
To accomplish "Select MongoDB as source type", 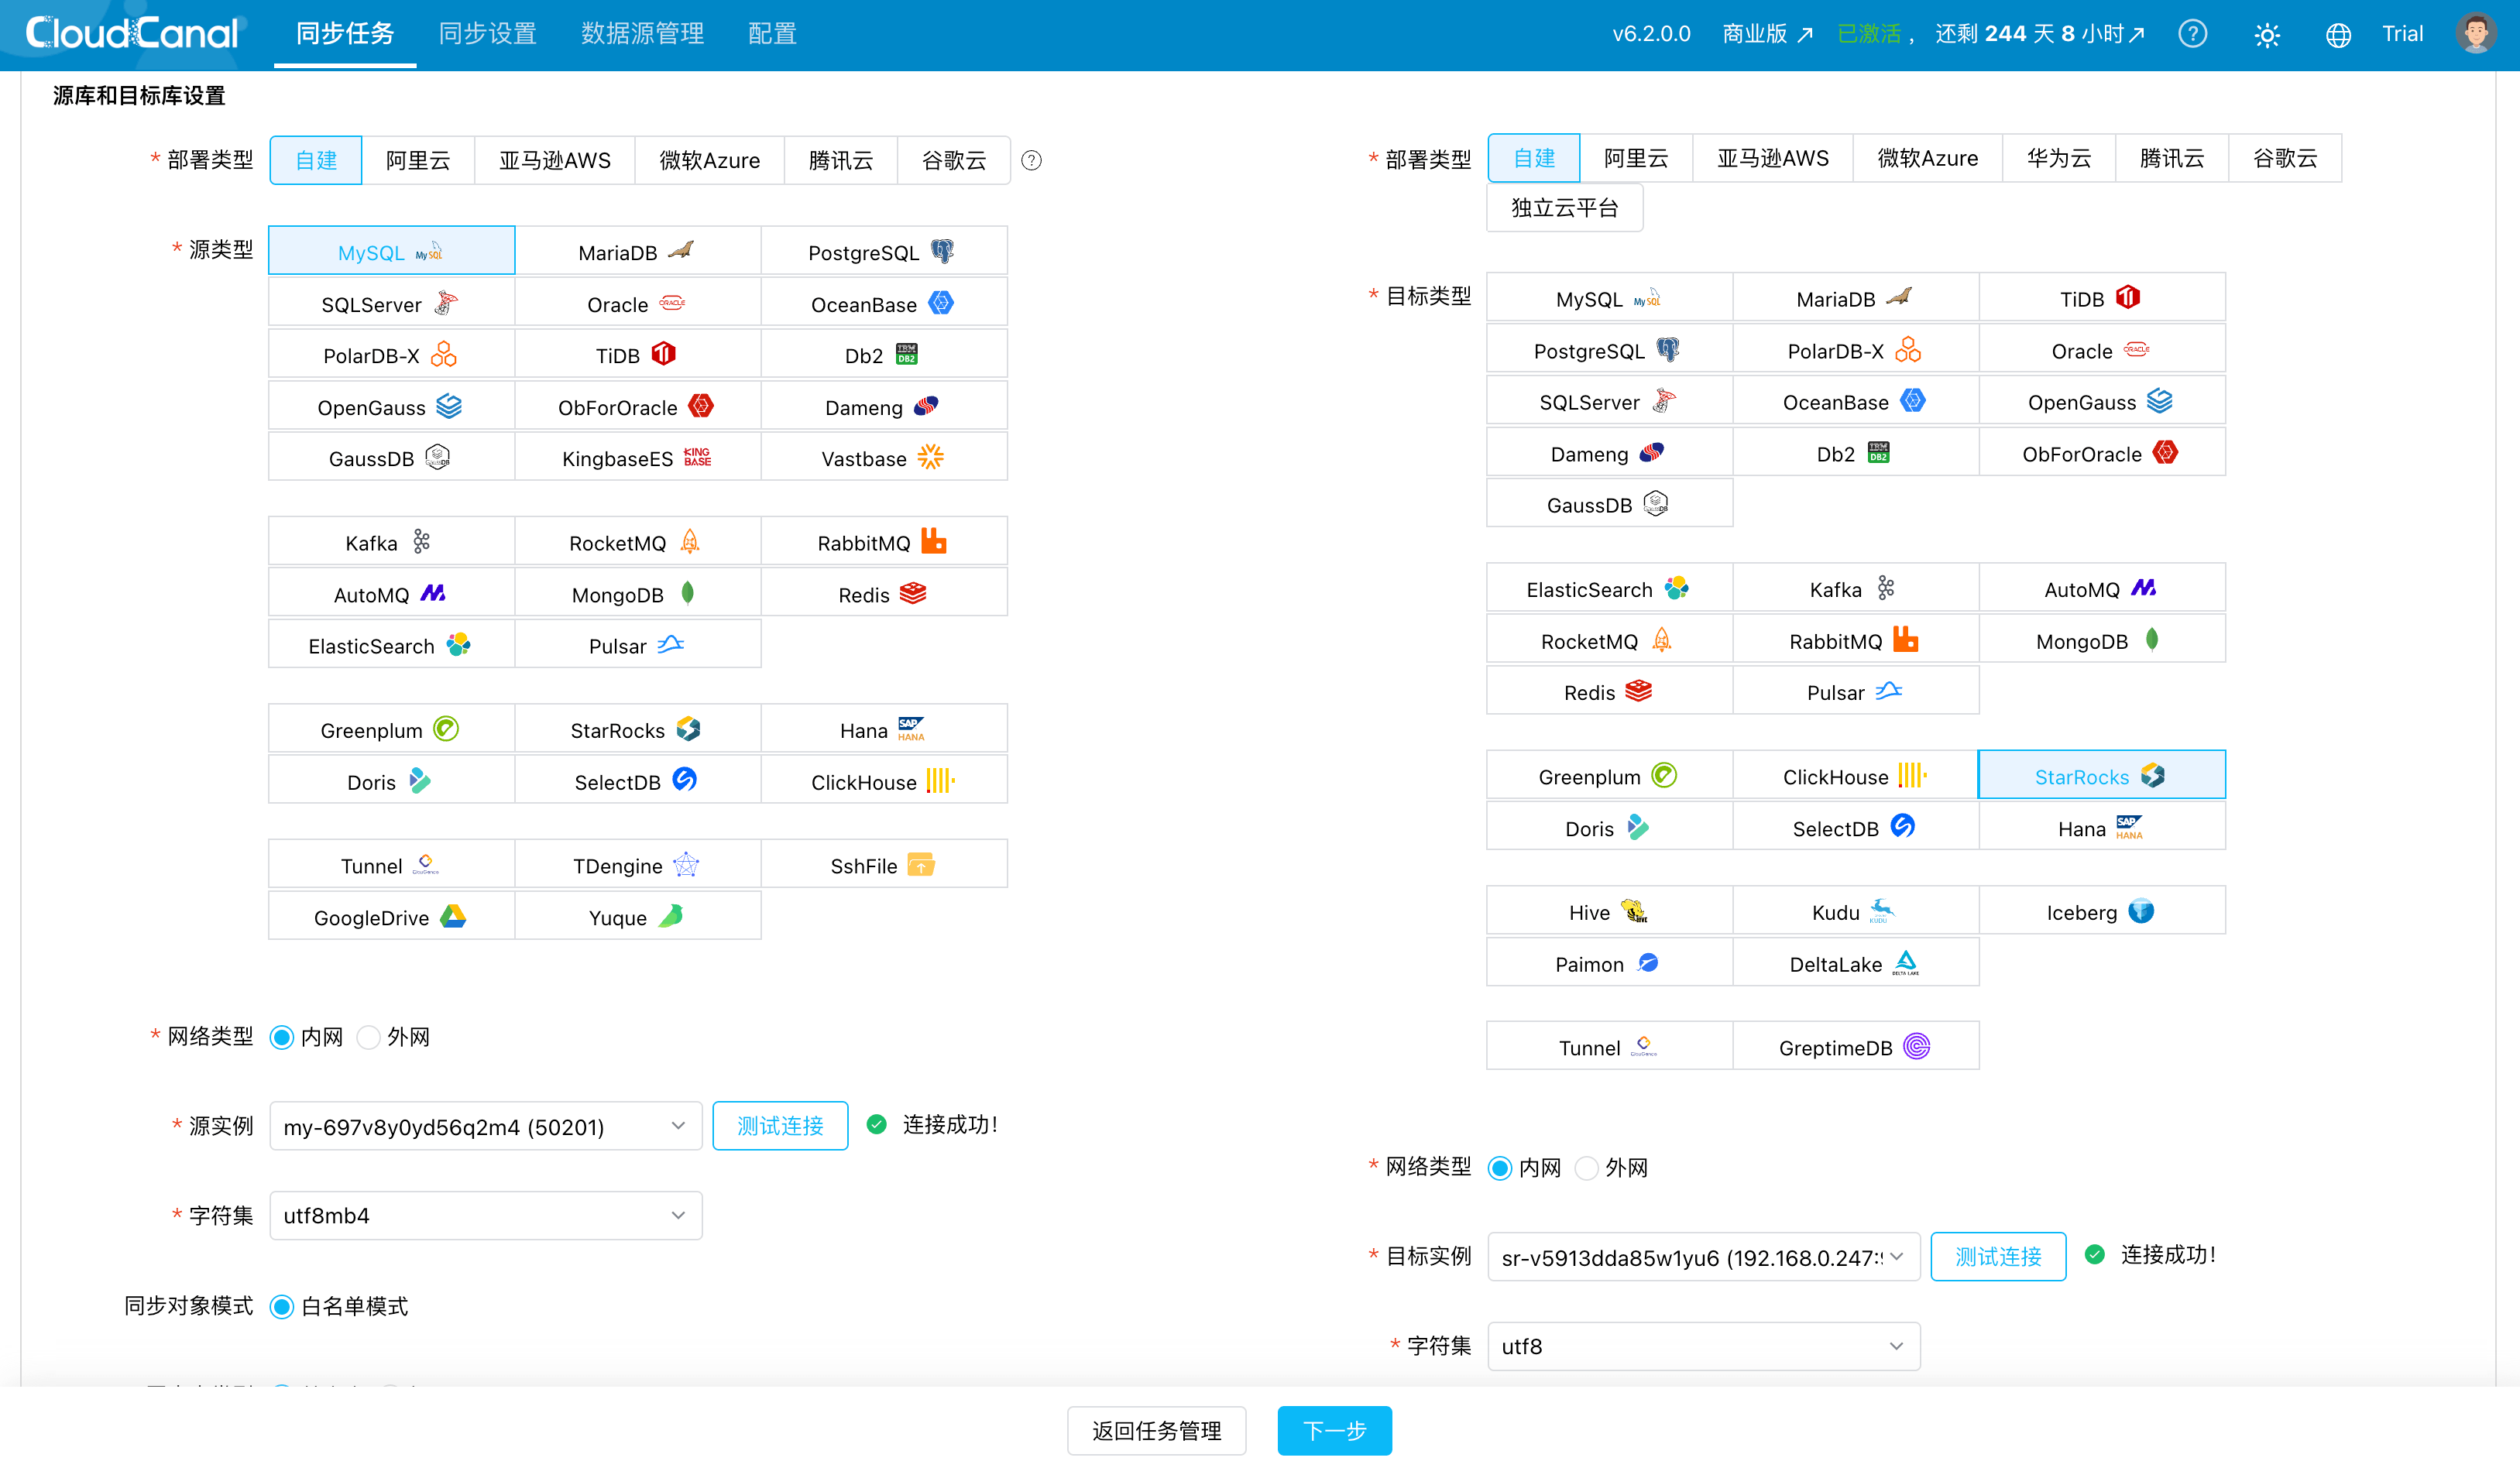I will coord(638,594).
